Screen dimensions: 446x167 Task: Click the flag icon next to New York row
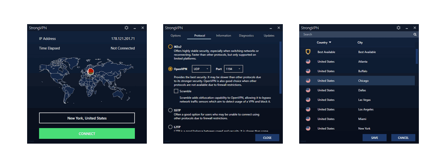[x=308, y=128]
